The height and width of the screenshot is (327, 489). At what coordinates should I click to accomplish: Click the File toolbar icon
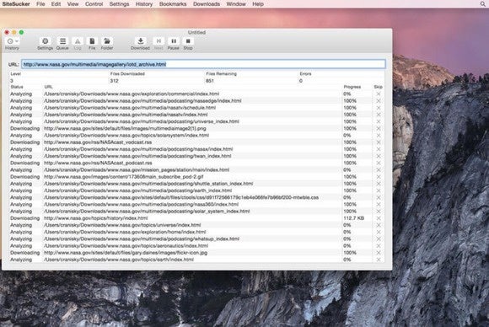(92, 41)
